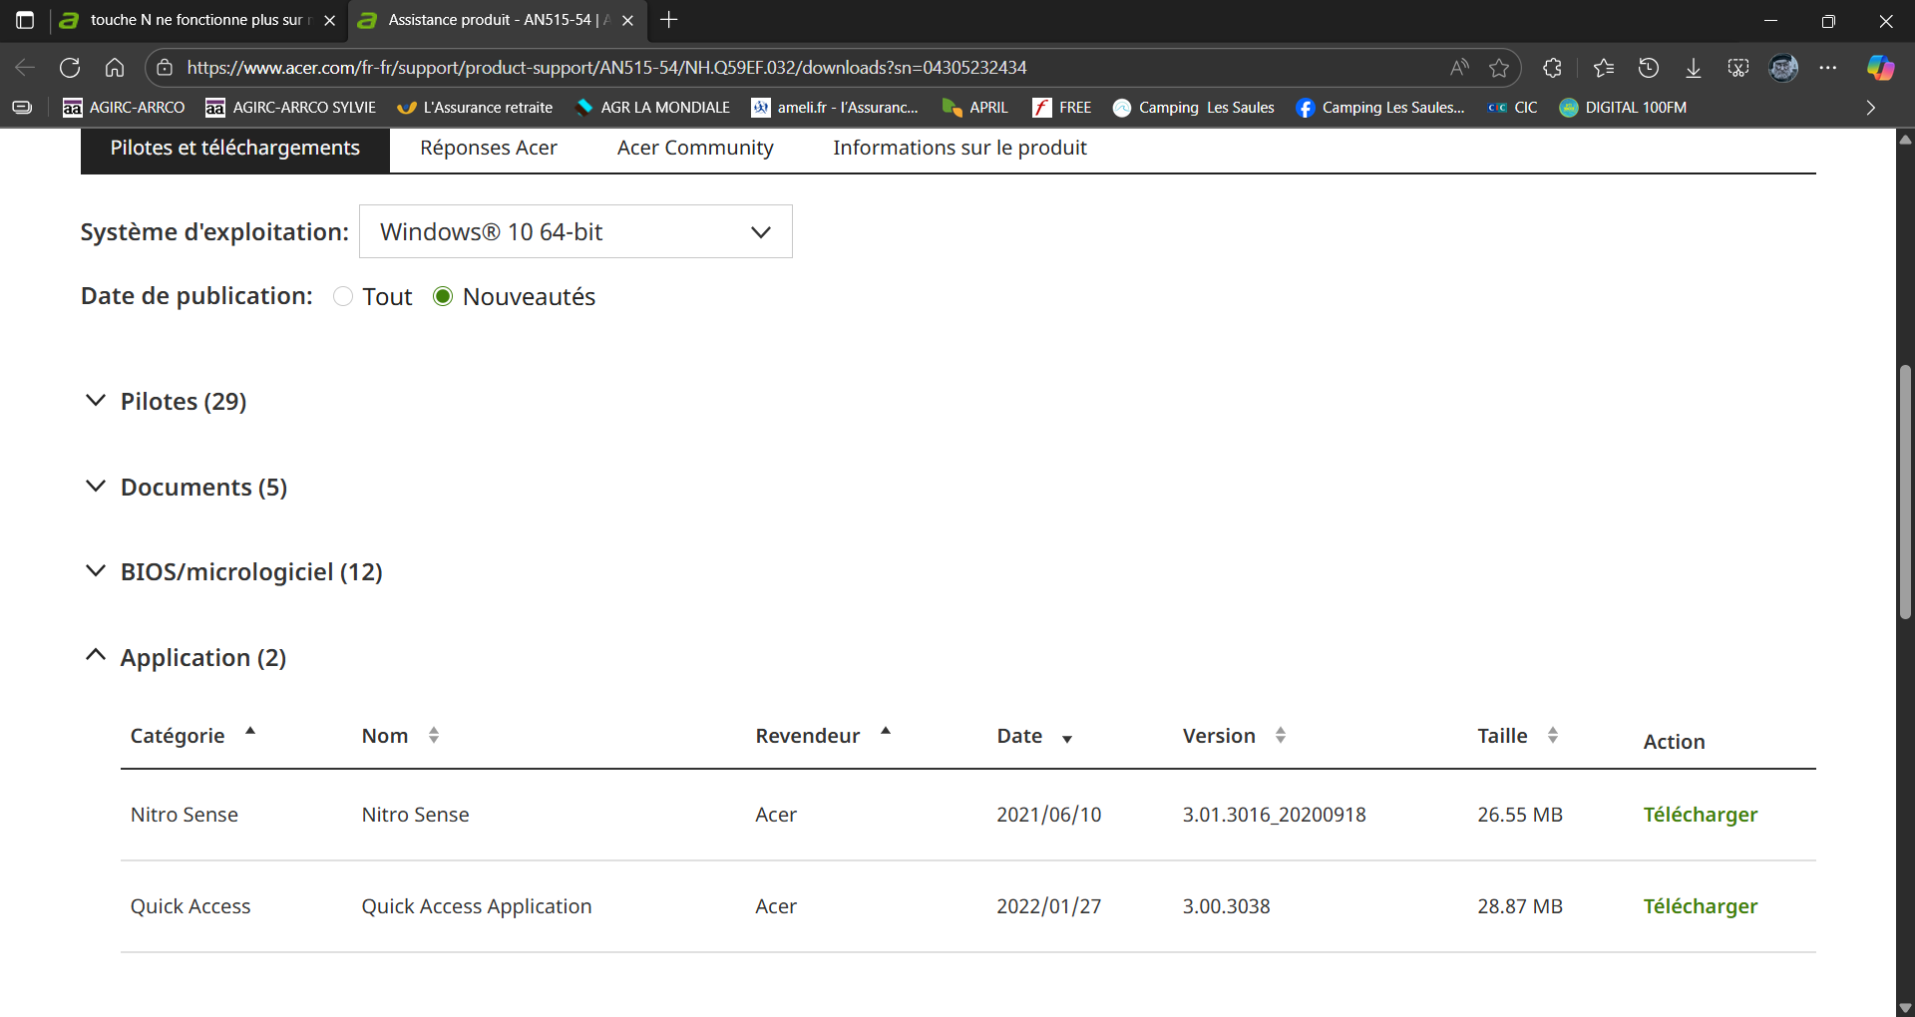
Task: Show more favorites bar items chevron
Action: click(x=1871, y=108)
